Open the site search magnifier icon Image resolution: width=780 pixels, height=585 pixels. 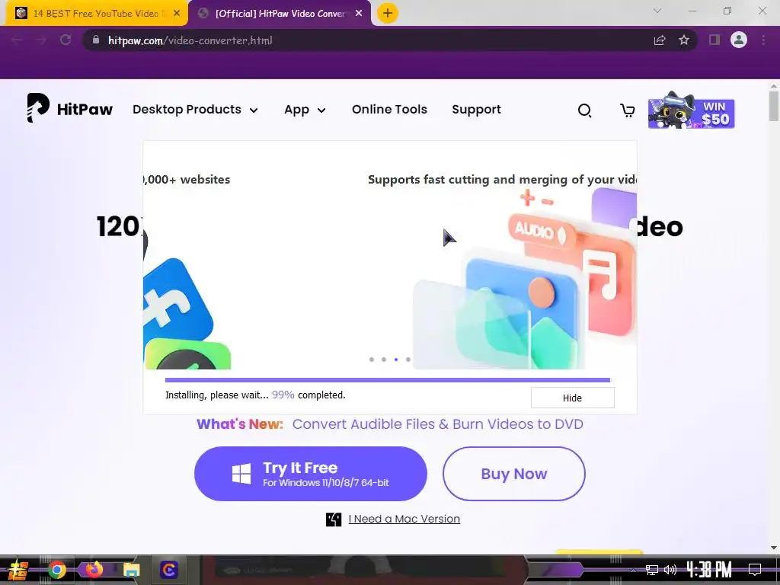pyautogui.click(x=584, y=110)
